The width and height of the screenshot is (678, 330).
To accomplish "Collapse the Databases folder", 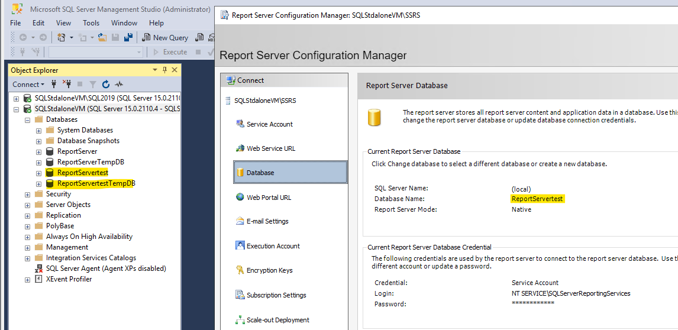I will 27,120.
